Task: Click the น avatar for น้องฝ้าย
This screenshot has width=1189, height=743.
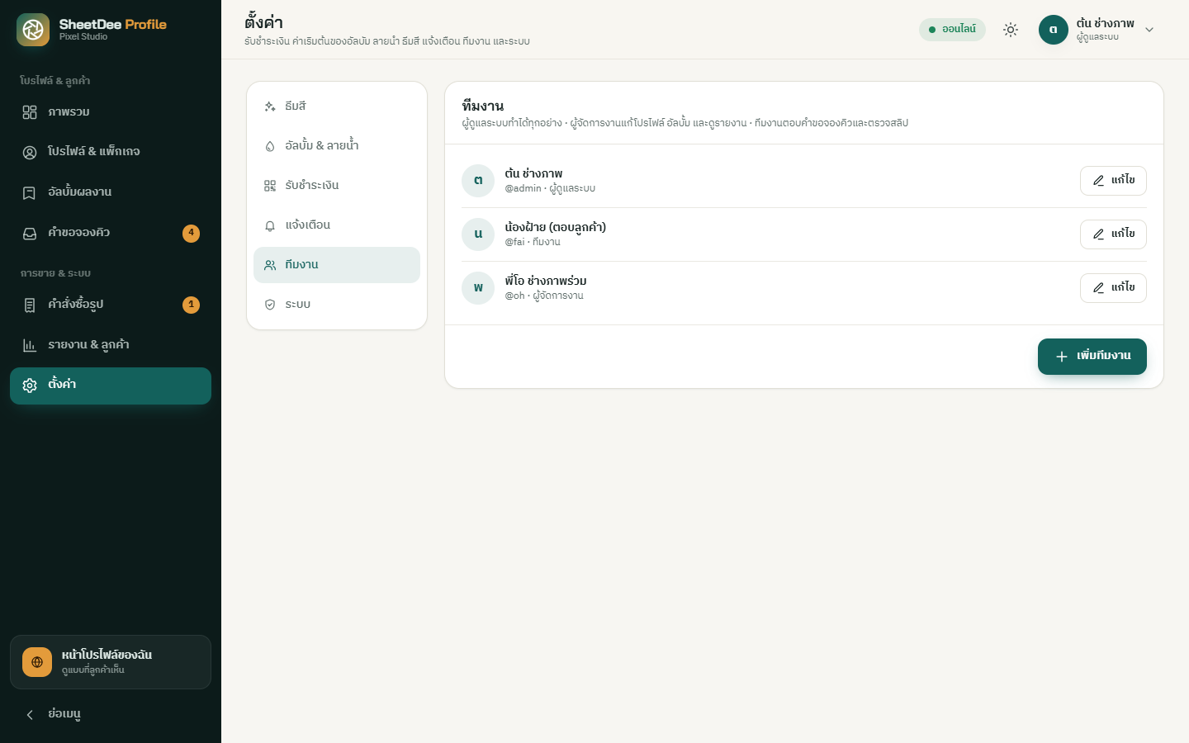Action: coord(478,234)
